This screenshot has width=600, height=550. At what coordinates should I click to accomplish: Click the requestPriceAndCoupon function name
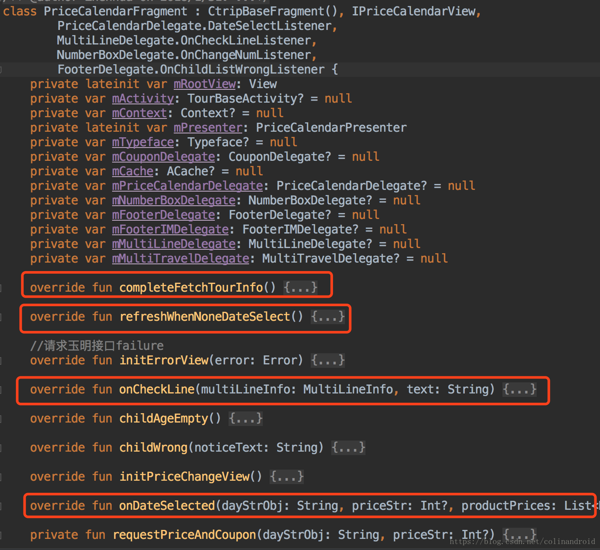click(184, 535)
